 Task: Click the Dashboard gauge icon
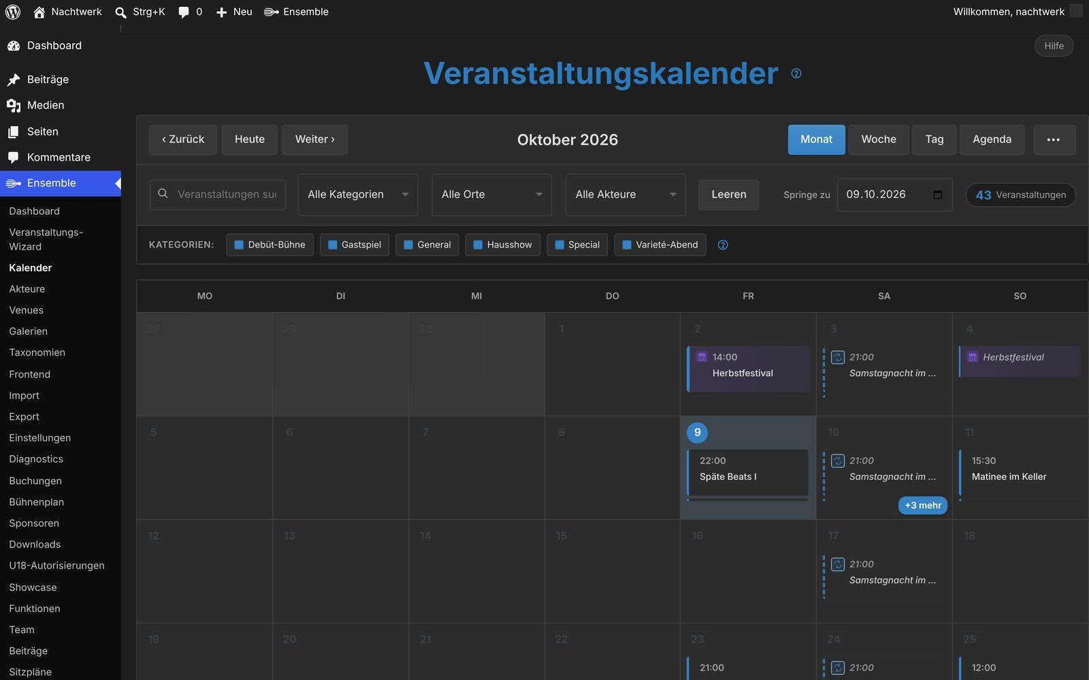(x=14, y=46)
